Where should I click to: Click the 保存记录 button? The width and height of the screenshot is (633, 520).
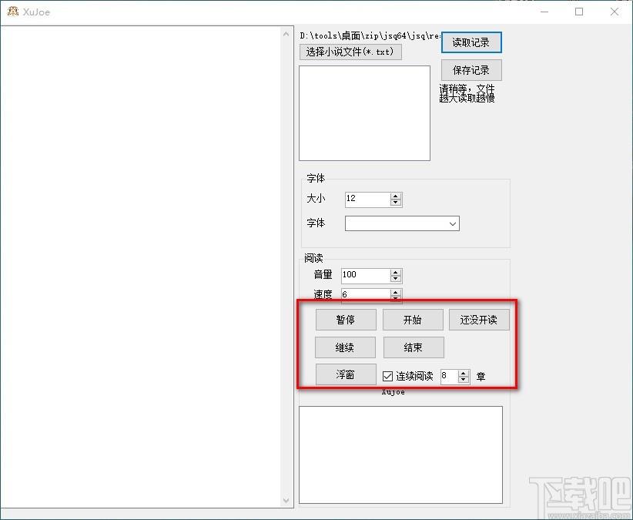coord(471,70)
